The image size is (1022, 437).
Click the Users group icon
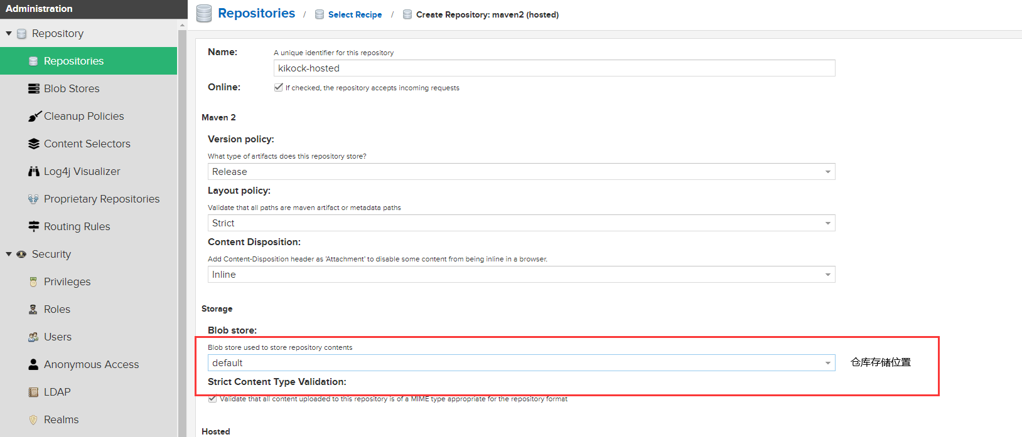[x=33, y=337]
